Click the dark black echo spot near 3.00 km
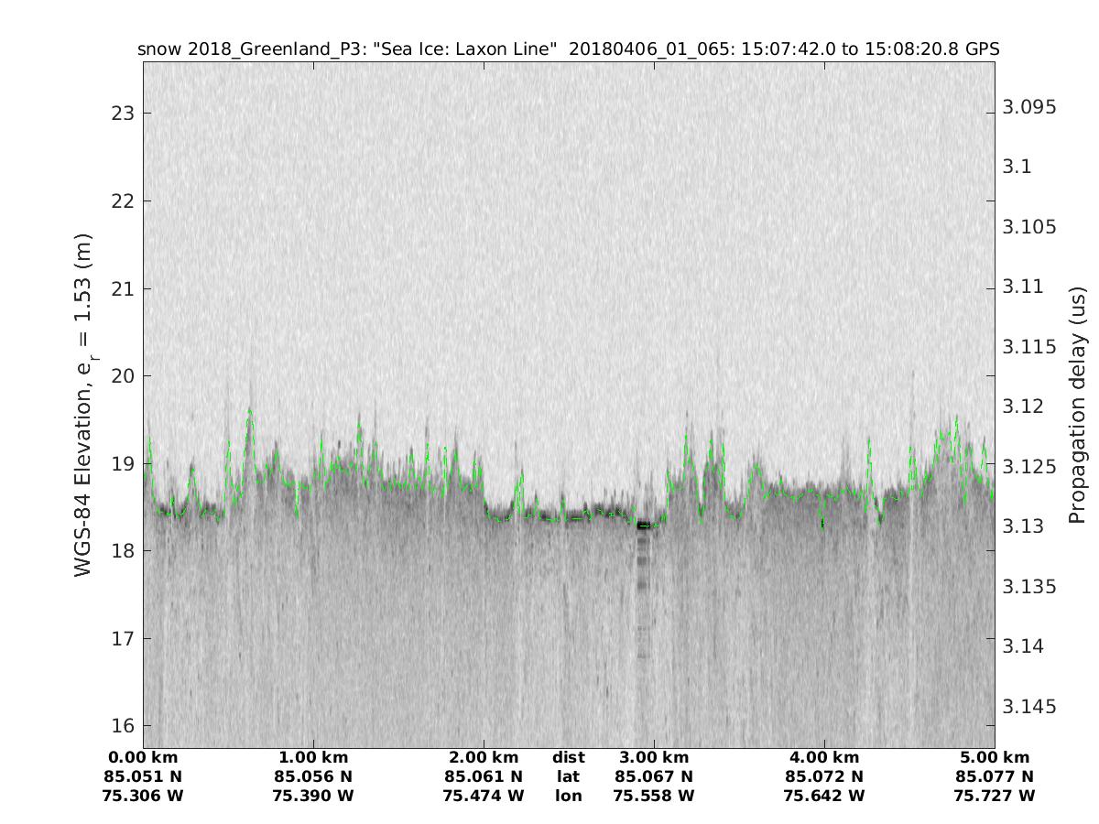This screenshot has width=1099, height=824. 644,526
